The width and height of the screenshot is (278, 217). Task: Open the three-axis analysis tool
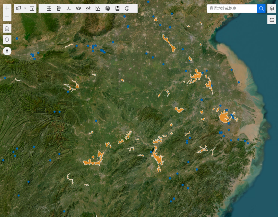pos(69,8)
